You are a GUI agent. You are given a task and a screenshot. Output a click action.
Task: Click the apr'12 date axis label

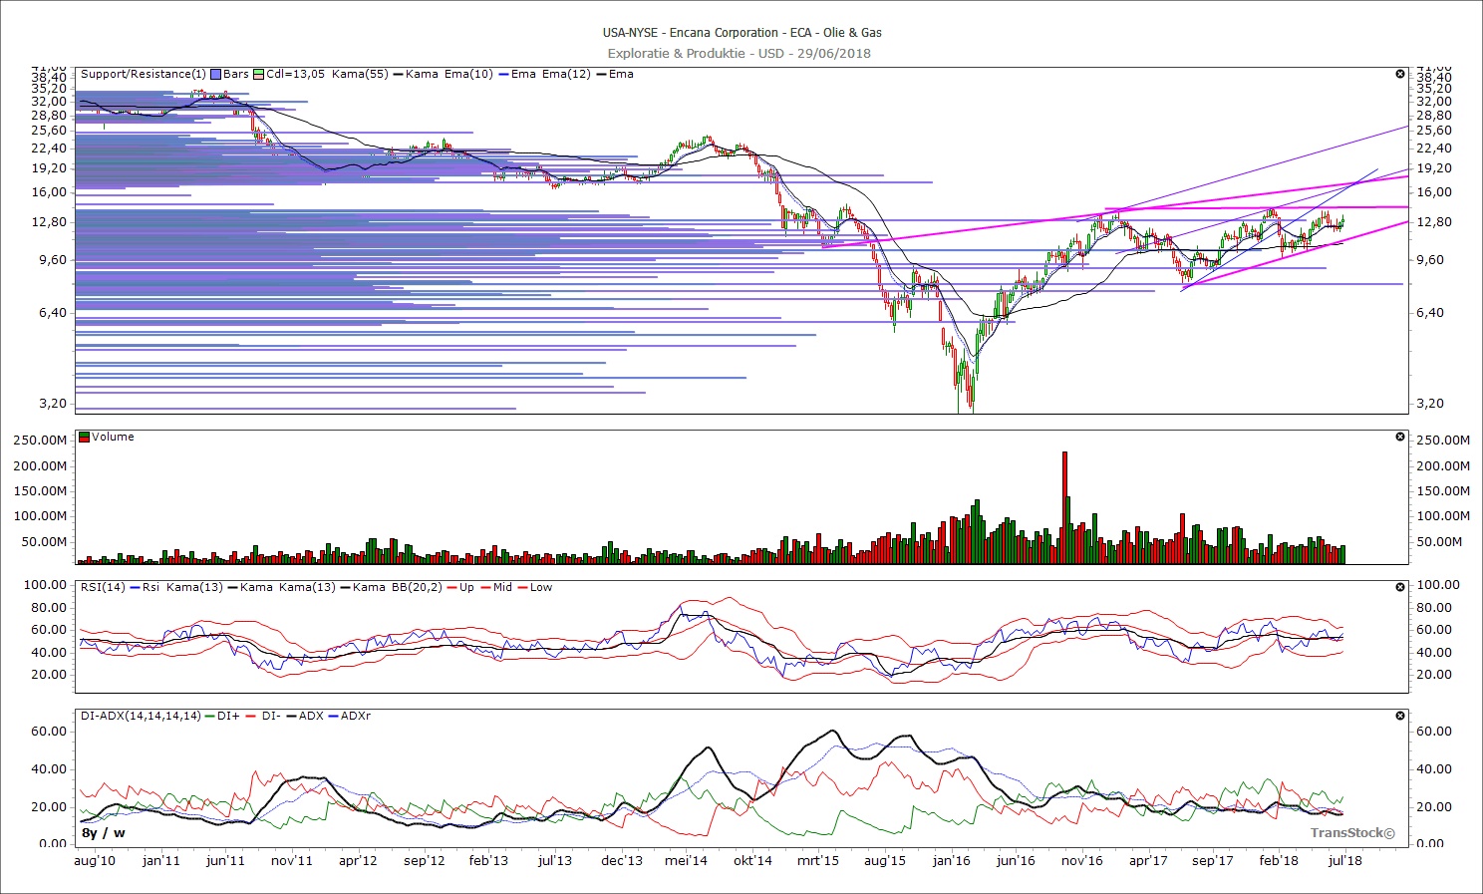tap(358, 860)
